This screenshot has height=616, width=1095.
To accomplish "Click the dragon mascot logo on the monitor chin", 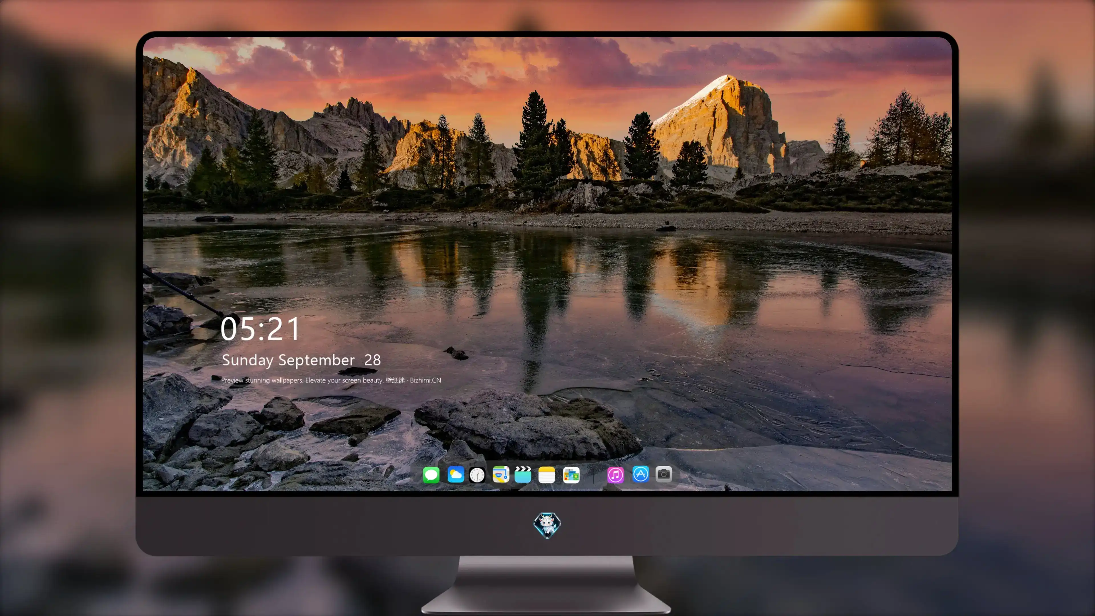I will pyautogui.click(x=547, y=525).
